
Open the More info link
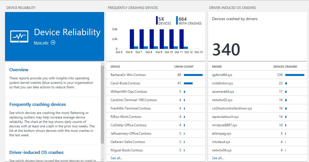(41, 43)
